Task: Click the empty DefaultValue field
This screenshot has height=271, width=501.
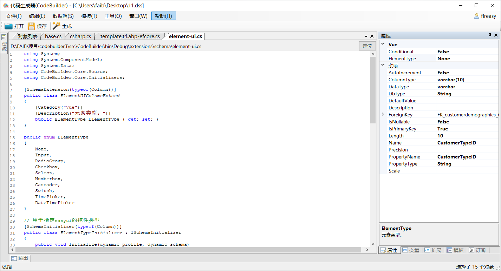Action: coord(467,101)
